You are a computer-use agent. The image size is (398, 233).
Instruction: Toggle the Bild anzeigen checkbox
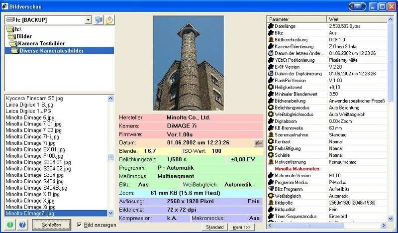click(79, 225)
